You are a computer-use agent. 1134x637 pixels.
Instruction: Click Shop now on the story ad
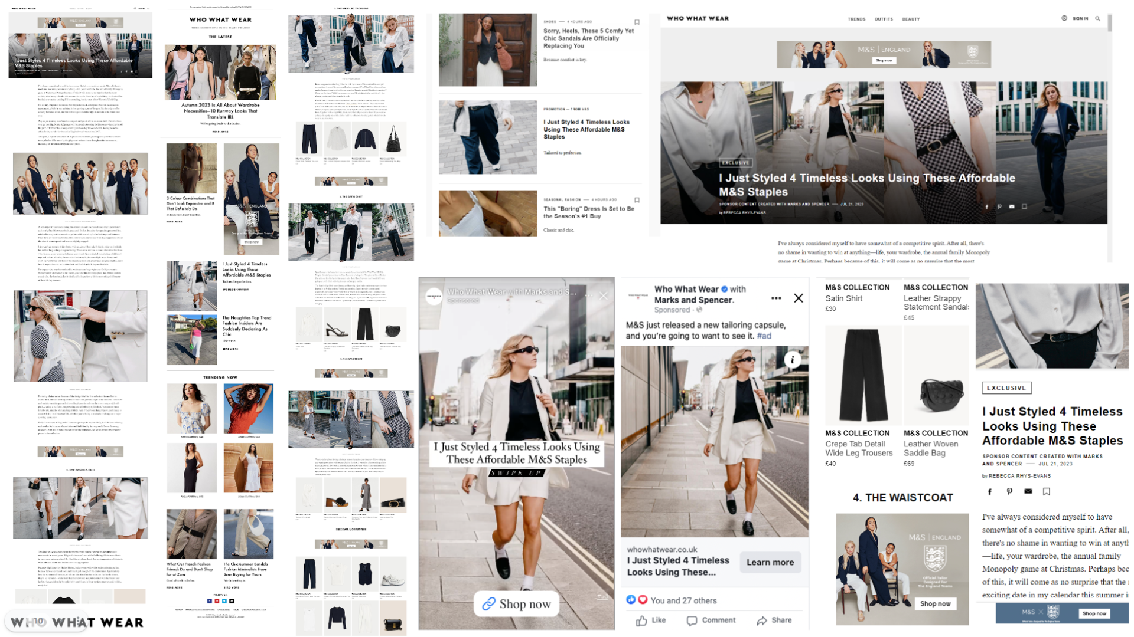click(516, 604)
